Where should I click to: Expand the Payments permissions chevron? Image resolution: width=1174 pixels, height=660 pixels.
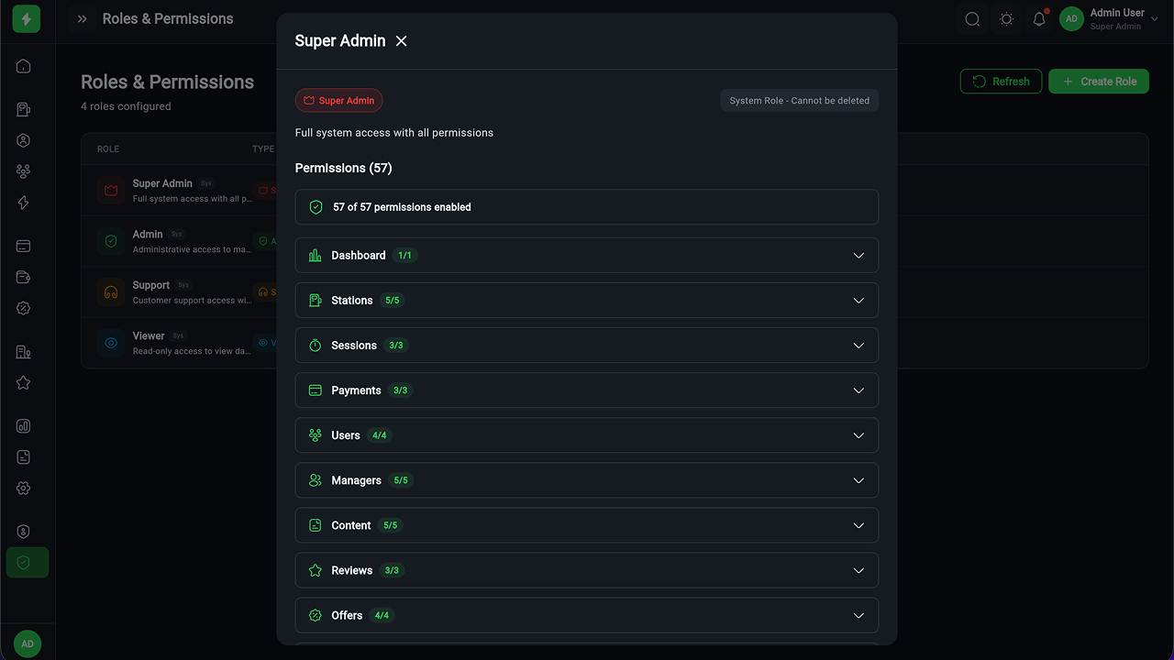[858, 390]
